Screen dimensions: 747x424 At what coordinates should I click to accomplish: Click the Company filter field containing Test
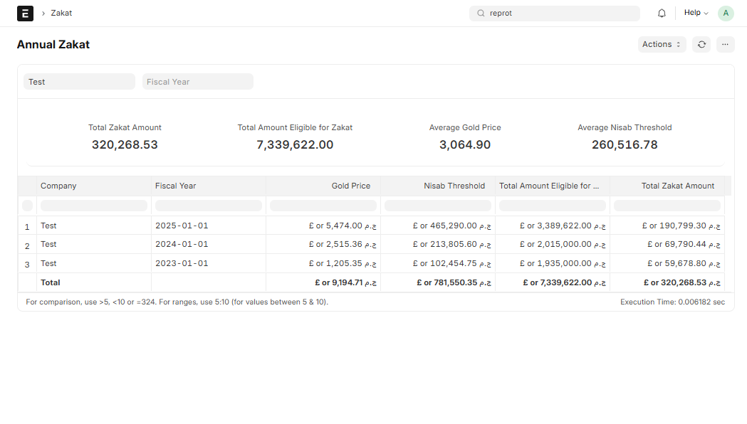click(x=79, y=82)
